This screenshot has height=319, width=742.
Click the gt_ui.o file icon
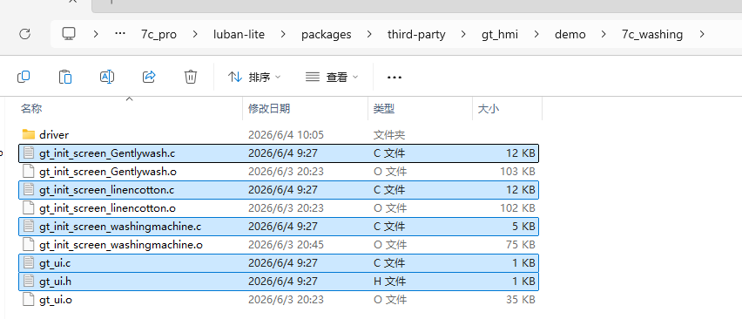click(29, 300)
